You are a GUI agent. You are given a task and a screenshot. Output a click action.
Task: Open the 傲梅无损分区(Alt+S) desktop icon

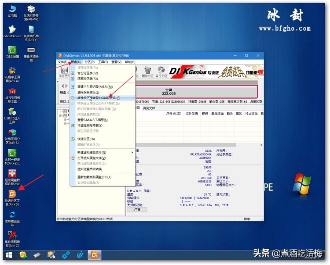point(12,136)
